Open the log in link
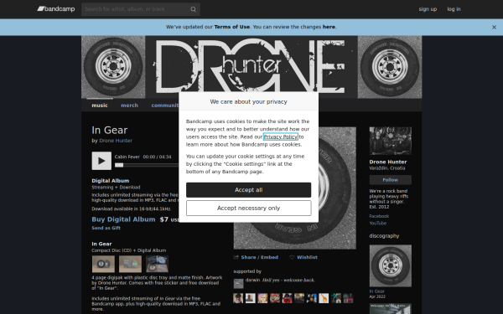Viewport: 503px width, 314px height. coord(454,9)
